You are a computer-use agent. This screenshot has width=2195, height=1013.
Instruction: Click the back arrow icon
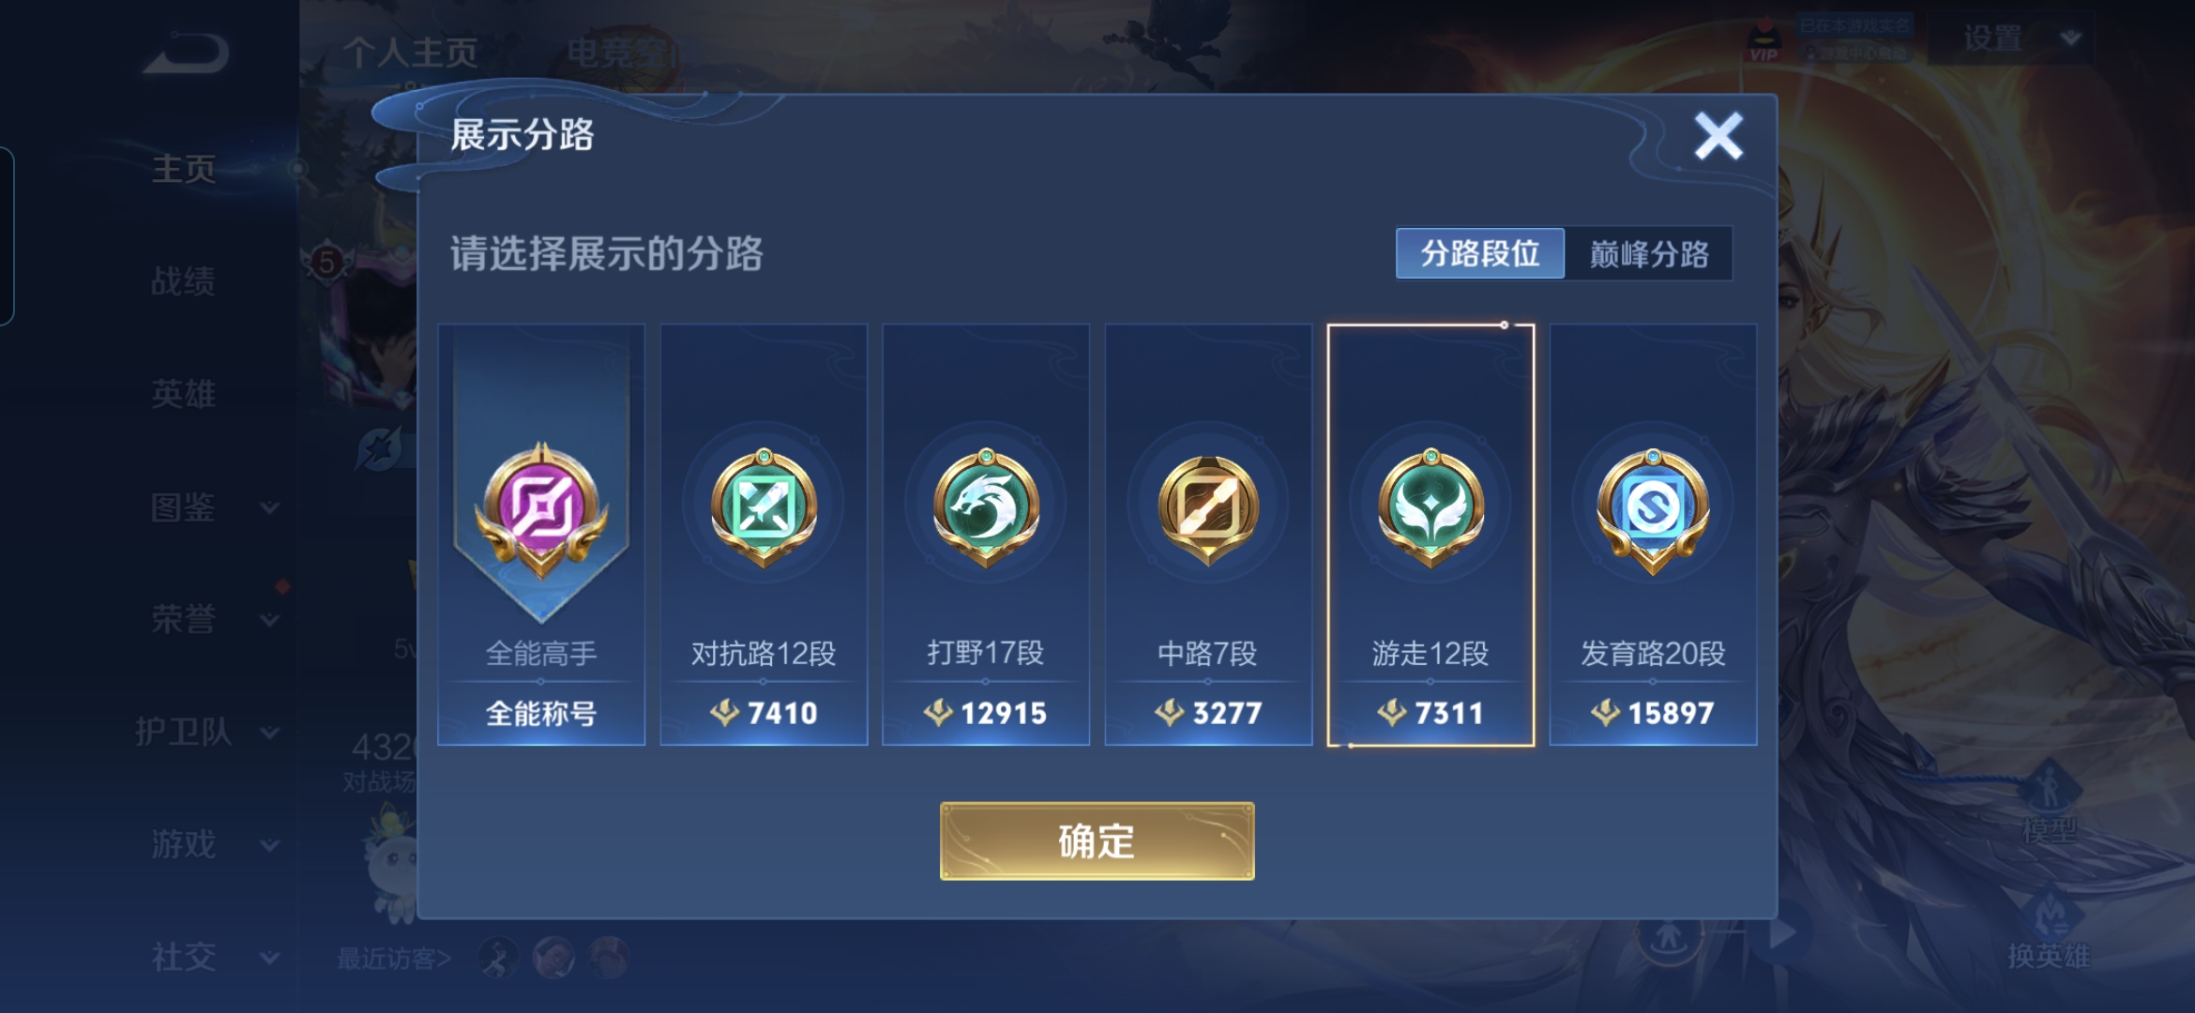coord(186,53)
